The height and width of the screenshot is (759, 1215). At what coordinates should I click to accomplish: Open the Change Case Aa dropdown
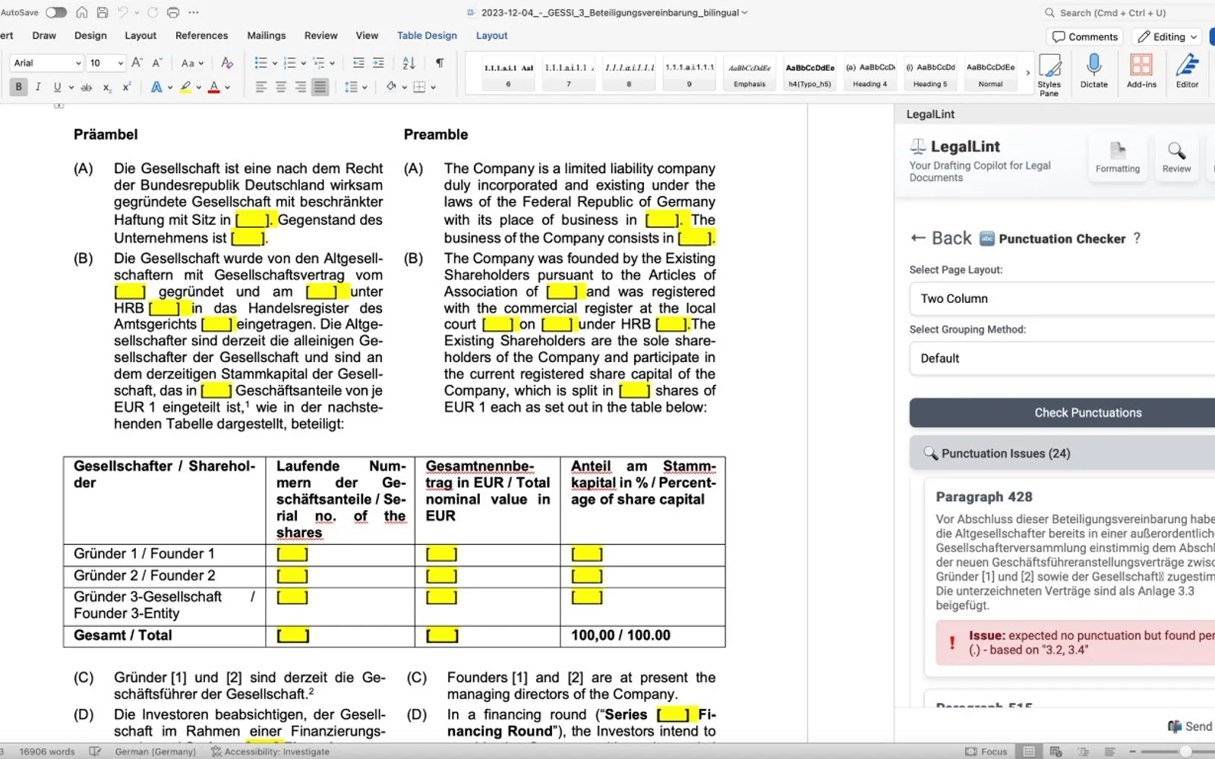click(192, 63)
